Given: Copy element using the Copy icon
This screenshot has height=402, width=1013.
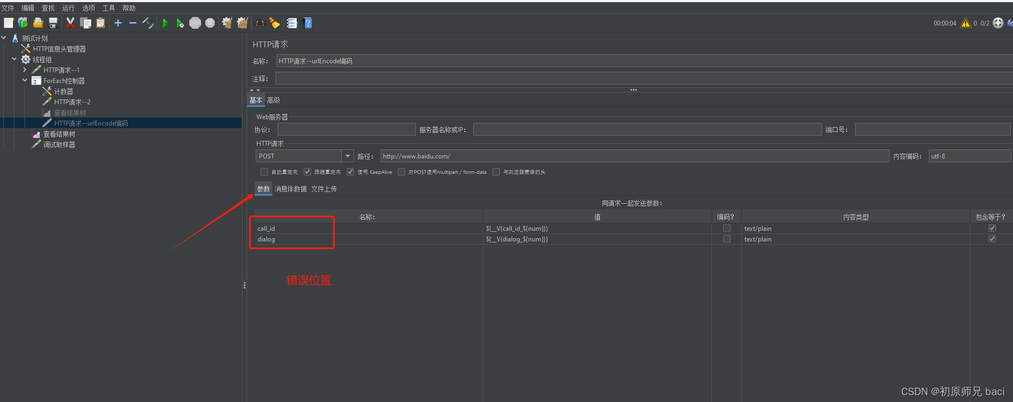Looking at the screenshot, I should [x=86, y=23].
